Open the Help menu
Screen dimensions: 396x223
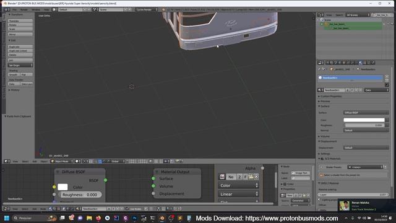[46, 10]
